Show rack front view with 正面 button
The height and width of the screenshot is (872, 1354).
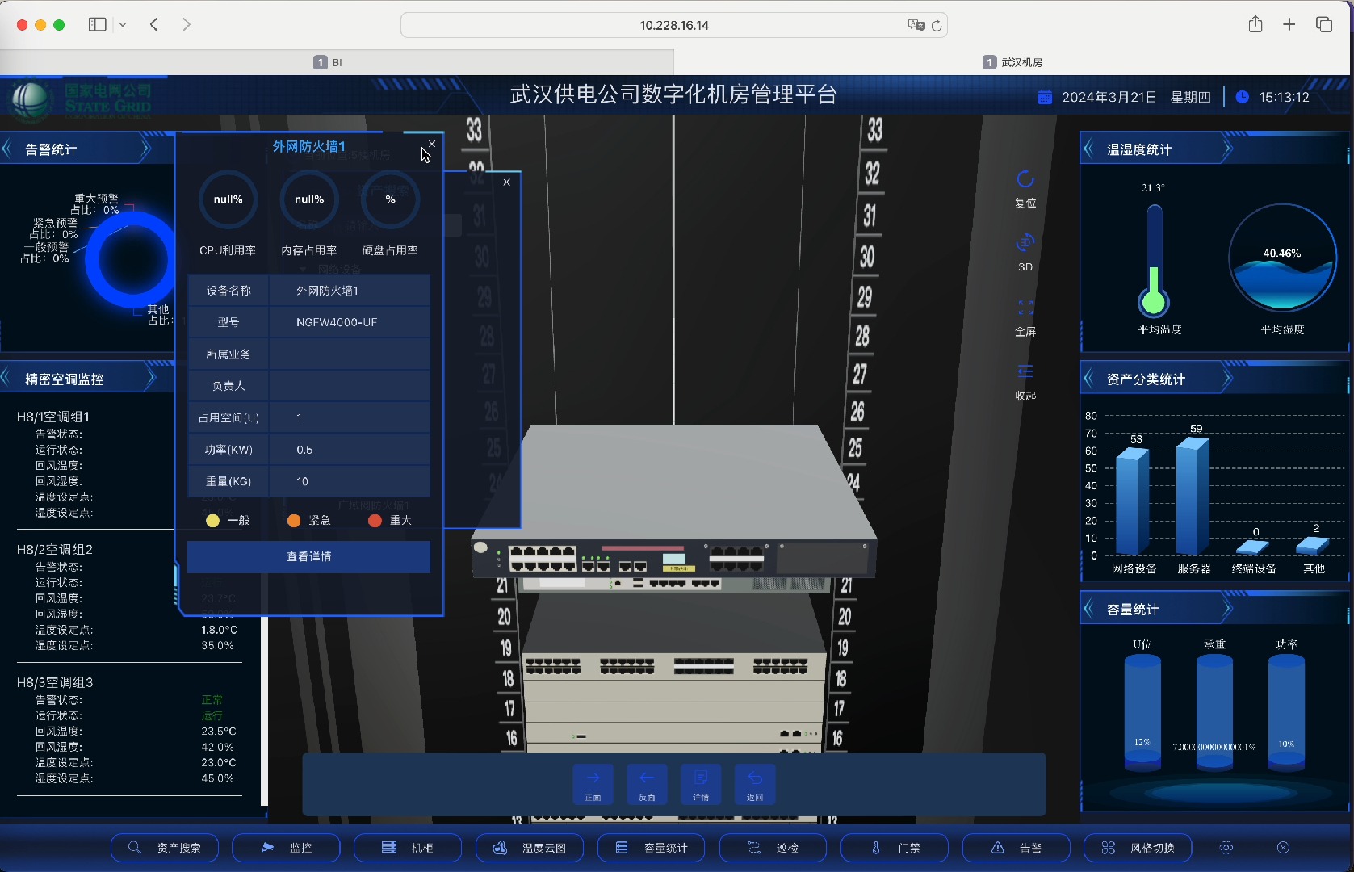(593, 784)
